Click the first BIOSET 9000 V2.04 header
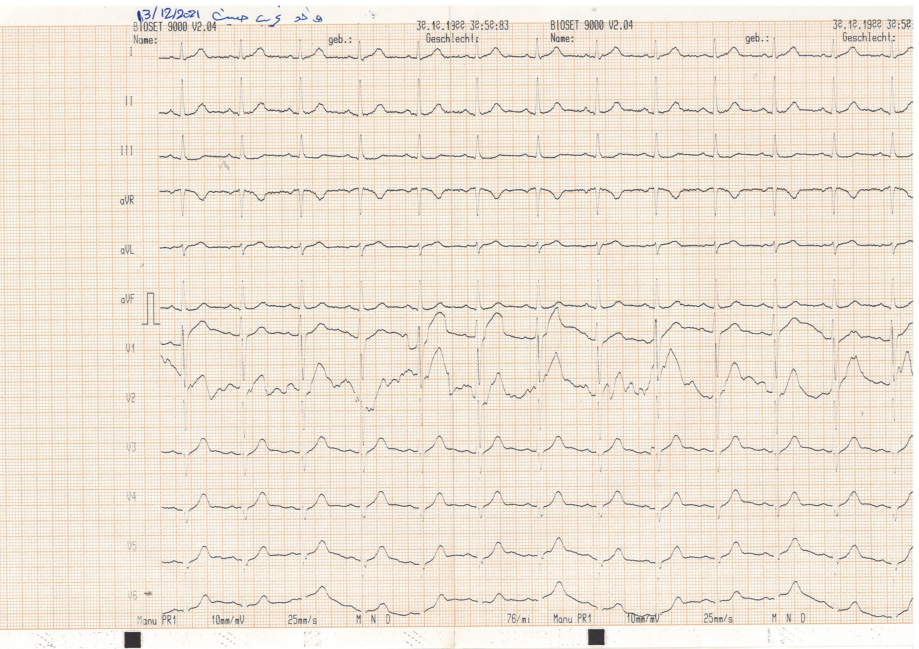The image size is (919, 649). tap(174, 27)
